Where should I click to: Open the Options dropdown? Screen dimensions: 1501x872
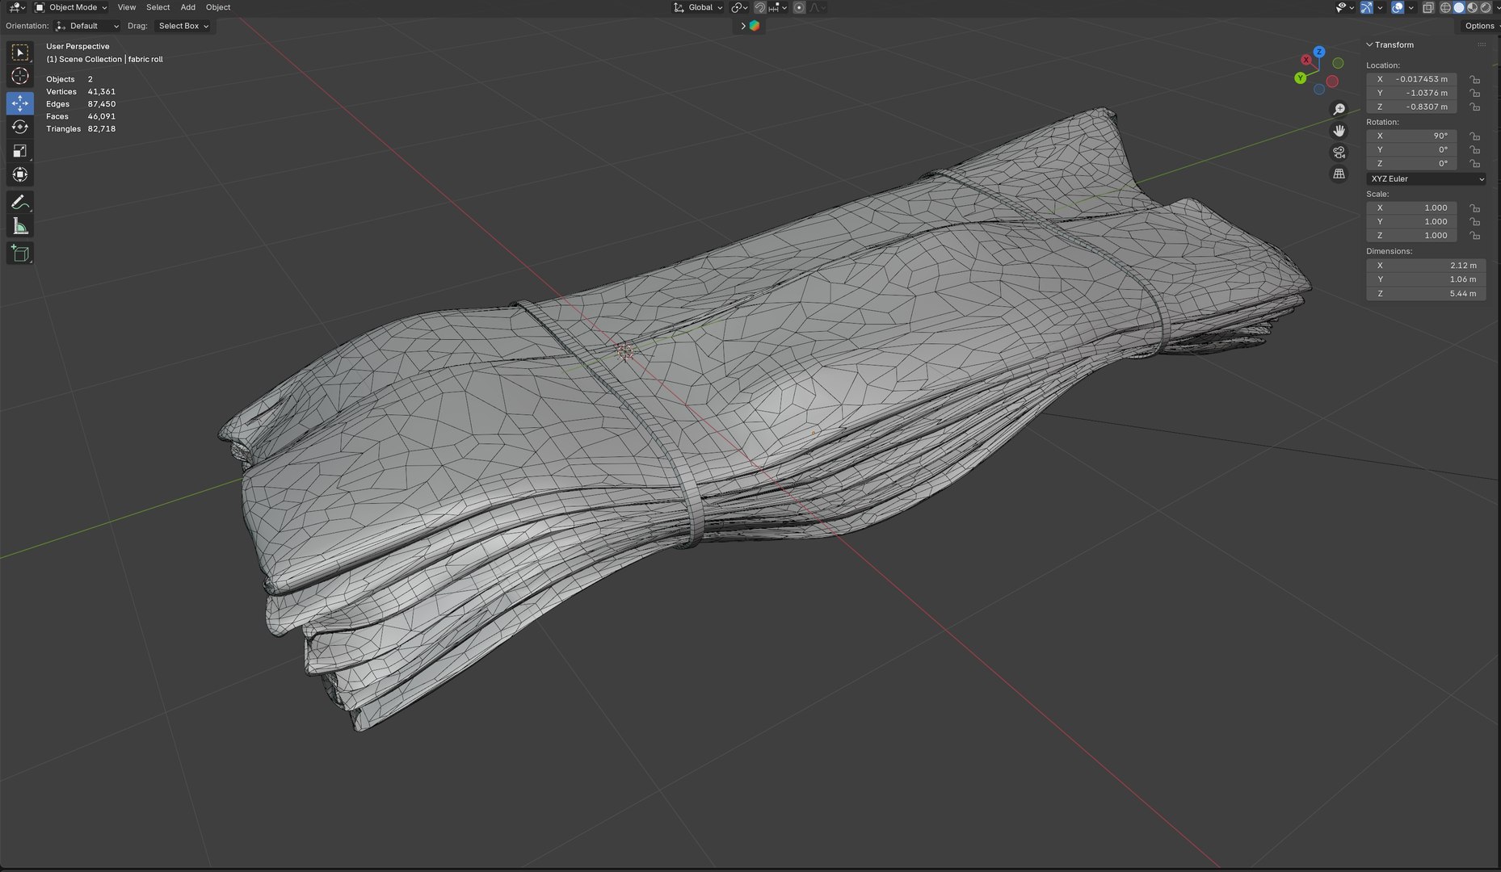pos(1479,26)
